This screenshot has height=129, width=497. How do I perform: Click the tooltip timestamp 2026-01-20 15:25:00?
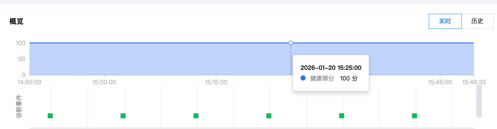tap(331, 68)
